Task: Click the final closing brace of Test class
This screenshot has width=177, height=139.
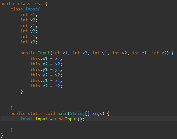Action: click(x=2, y=135)
